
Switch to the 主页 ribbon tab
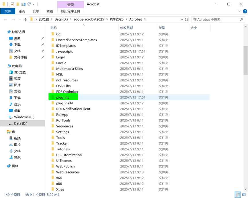[22, 11]
